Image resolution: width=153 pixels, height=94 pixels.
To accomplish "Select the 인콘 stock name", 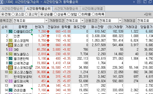I will 17,36.
